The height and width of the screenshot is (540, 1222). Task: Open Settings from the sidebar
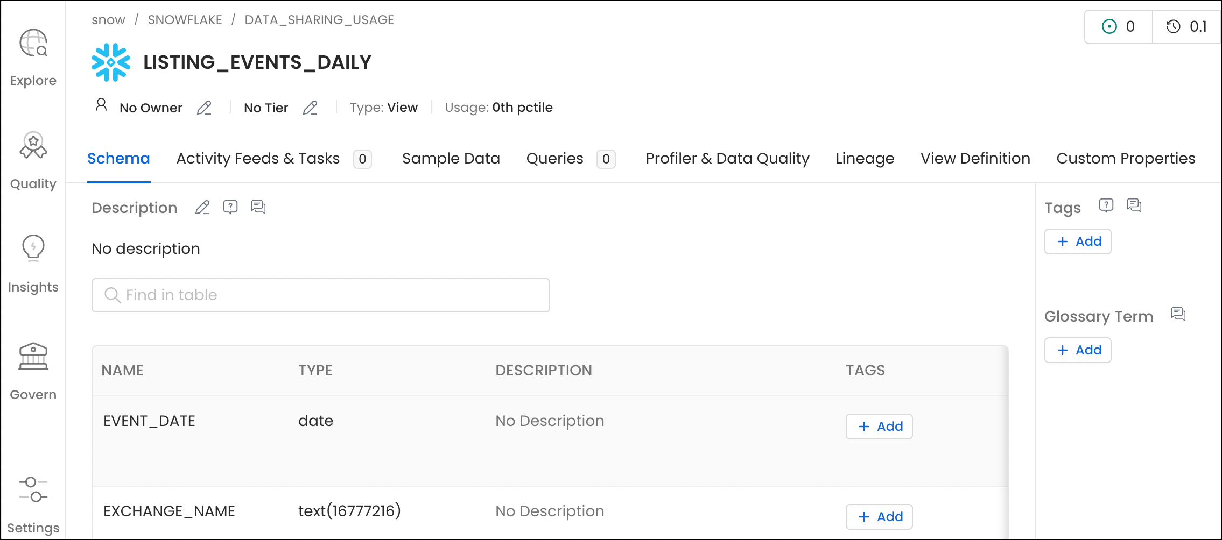(33, 489)
